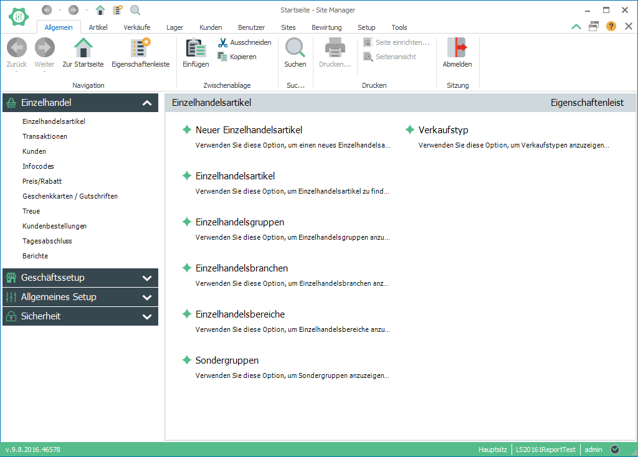Click the Ausschneiden scissors icon

pyautogui.click(x=222, y=42)
